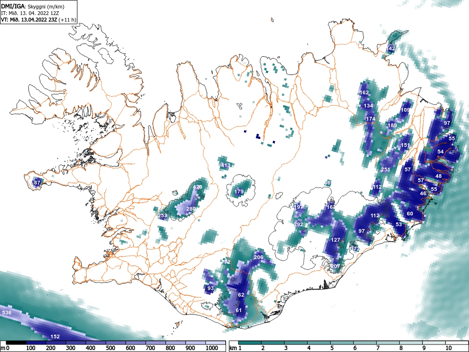Click the 87 value on the western peninsula
469x352 pixels.
[37, 183]
